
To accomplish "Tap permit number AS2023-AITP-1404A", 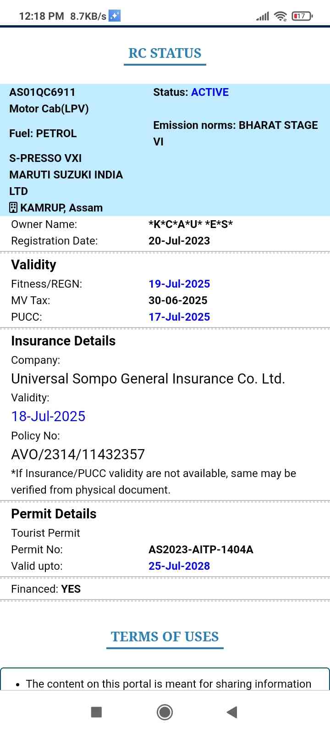I will pyautogui.click(x=201, y=550).
